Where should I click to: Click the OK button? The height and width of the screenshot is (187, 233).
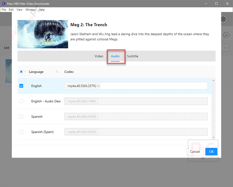tap(211, 152)
